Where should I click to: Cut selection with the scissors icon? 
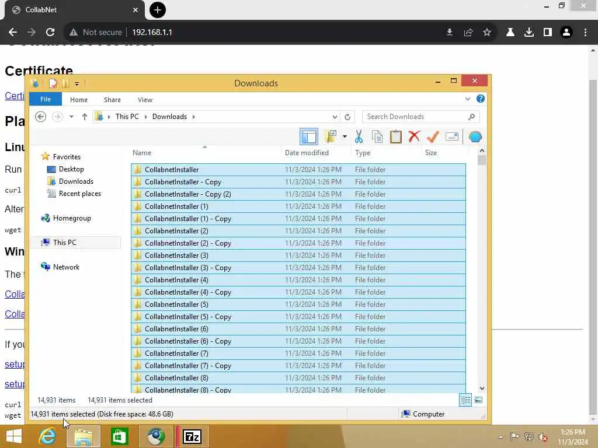pos(359,136)
